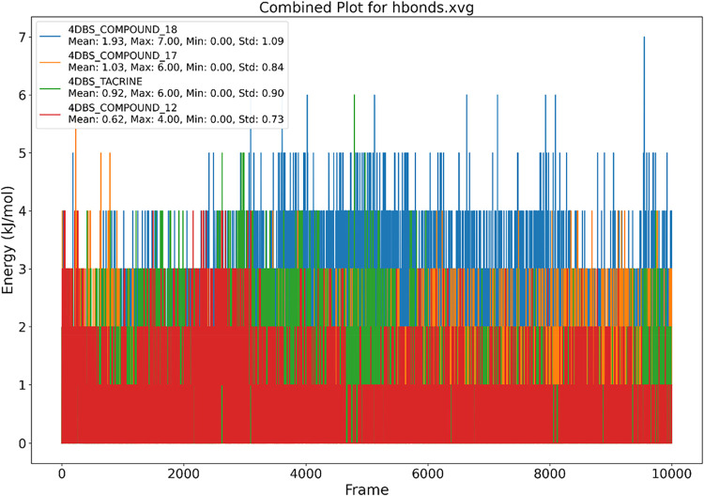704x496 pixels.
Task: Click the y-axis tick label 3
Action: [22, 269]
